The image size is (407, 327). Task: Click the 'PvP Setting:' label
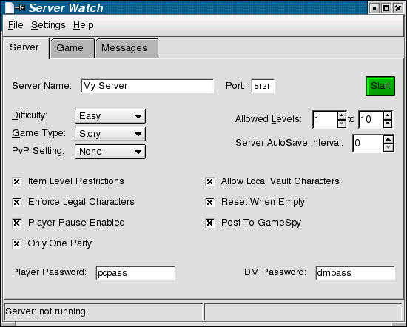click(38, 151)
